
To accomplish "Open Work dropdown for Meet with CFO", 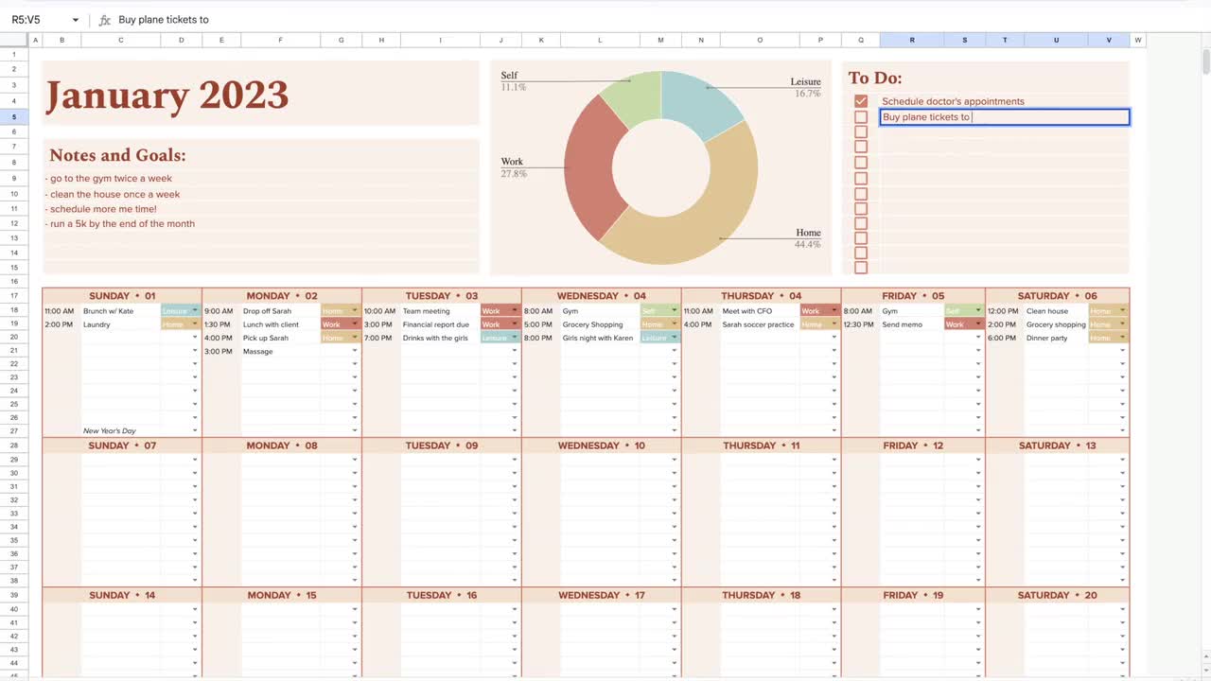I will 834,311.
